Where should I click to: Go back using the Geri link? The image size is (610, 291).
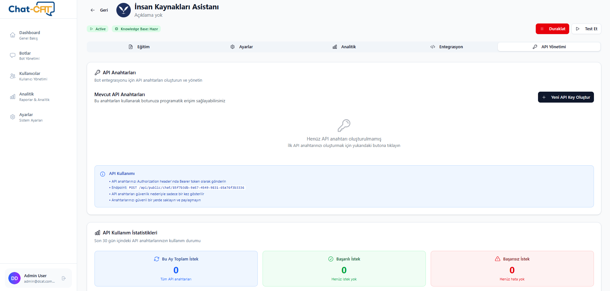(x=99, y=10)
